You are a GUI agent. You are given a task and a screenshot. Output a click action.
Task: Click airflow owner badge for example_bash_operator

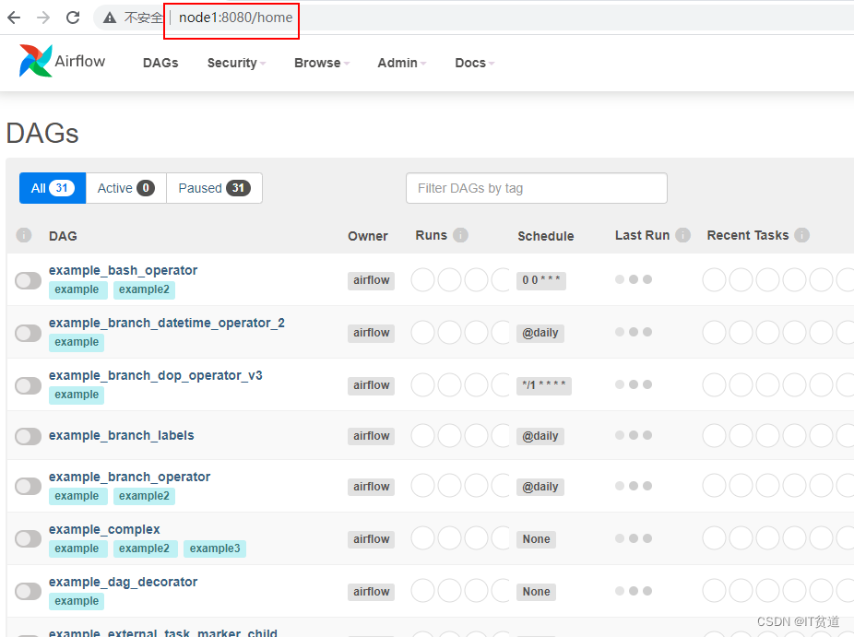(x=372, y=280)
